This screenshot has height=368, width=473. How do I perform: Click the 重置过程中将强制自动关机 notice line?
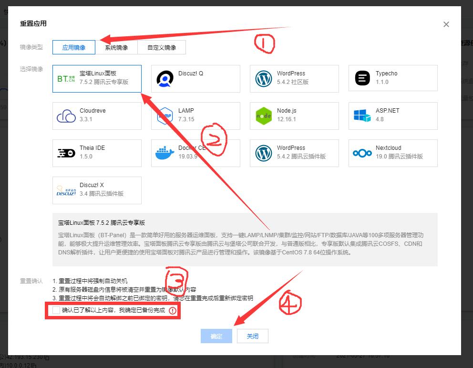90,281
